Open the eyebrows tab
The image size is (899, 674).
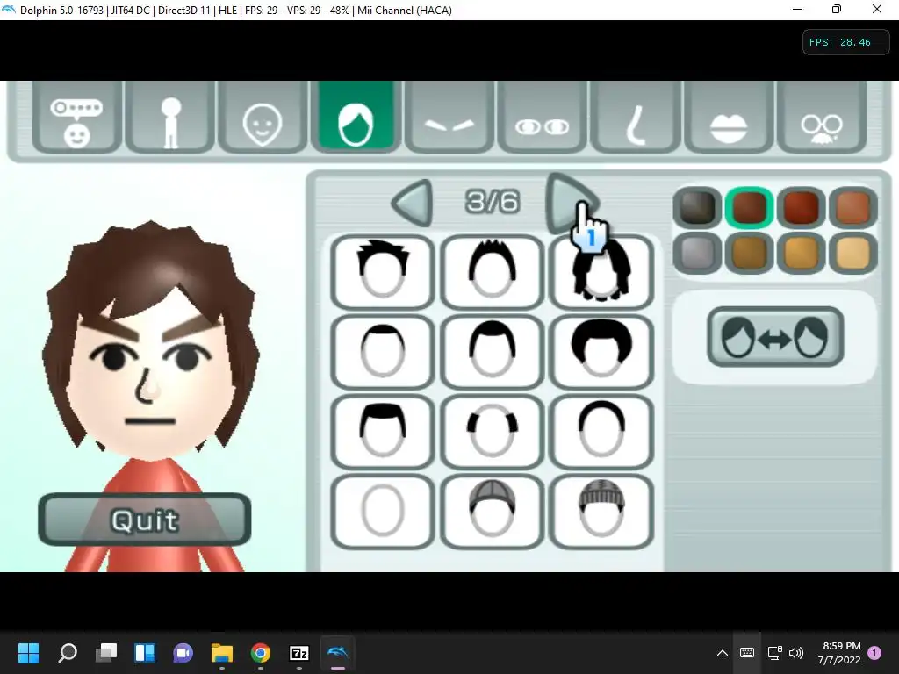pos(449,117)
